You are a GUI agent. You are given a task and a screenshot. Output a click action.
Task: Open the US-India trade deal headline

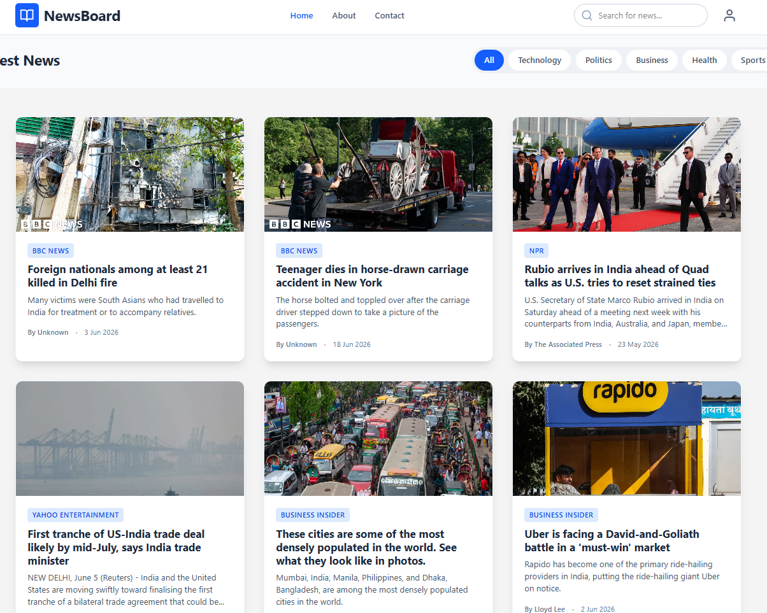point(116,547)
